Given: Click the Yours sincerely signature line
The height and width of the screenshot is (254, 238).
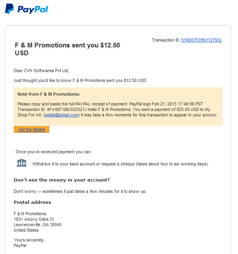Looking at the screenshot, I should pos(29,240).
